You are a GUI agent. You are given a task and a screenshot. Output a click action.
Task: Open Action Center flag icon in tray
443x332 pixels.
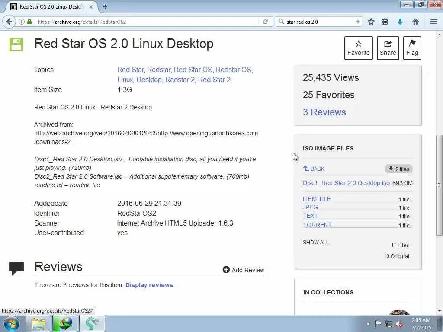[x=378, y=323]
